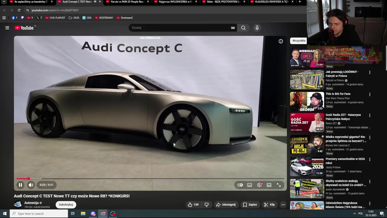Open the DOSTREAM1 bookmark
The height and width of the screenshot is (218, 387).
pos(104,18)
